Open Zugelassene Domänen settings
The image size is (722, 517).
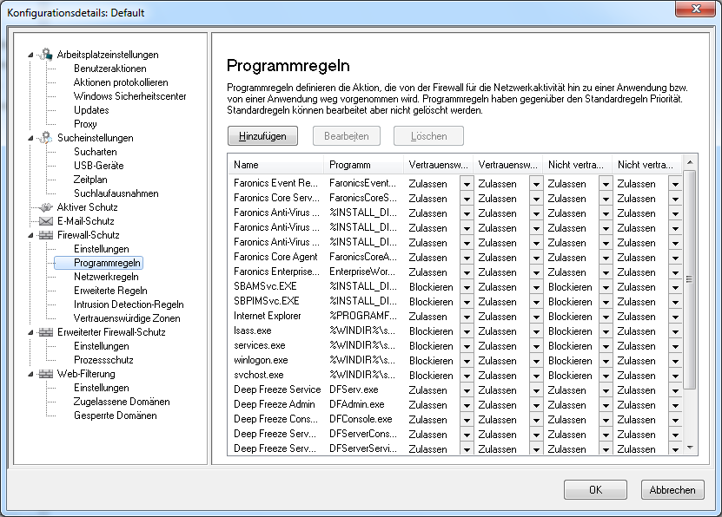click(x=122, y=401)
